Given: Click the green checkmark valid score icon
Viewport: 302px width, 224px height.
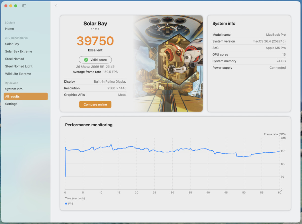Looking at the screenshot, I should pyautogui.click(x=86, y=60).
